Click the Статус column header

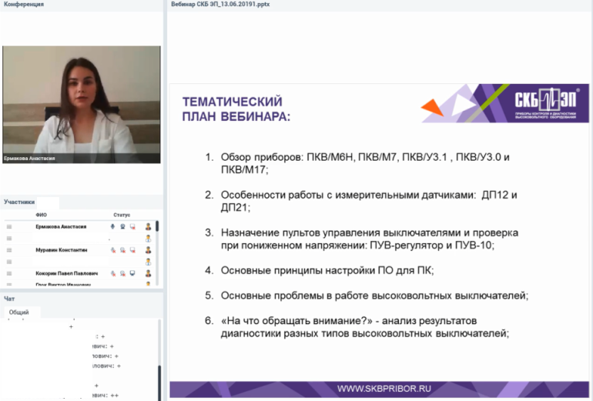(122, 215)
